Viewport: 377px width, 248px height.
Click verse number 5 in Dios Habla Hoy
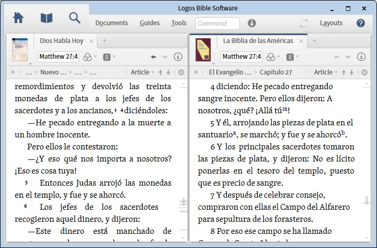tap(26, 183)
